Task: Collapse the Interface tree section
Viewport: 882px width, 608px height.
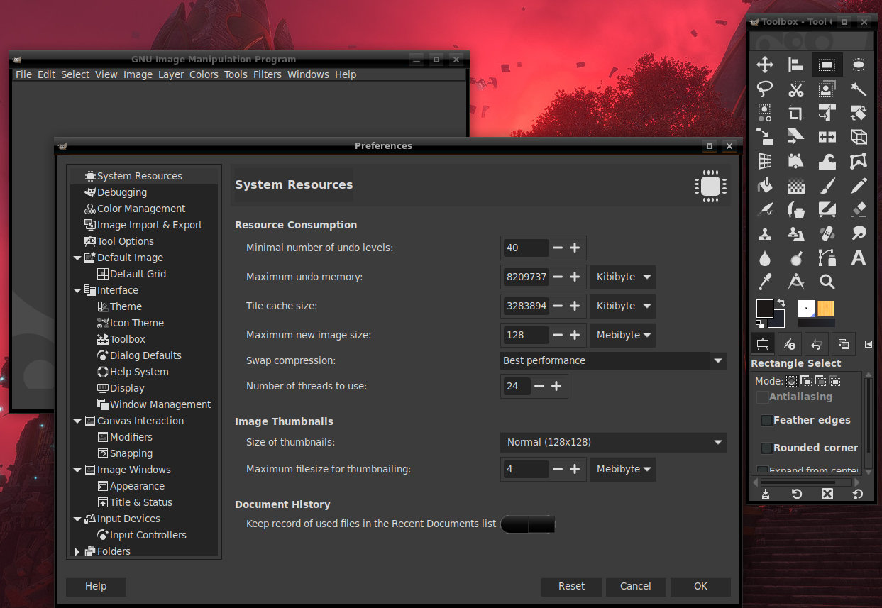Action: coord(77,290)
